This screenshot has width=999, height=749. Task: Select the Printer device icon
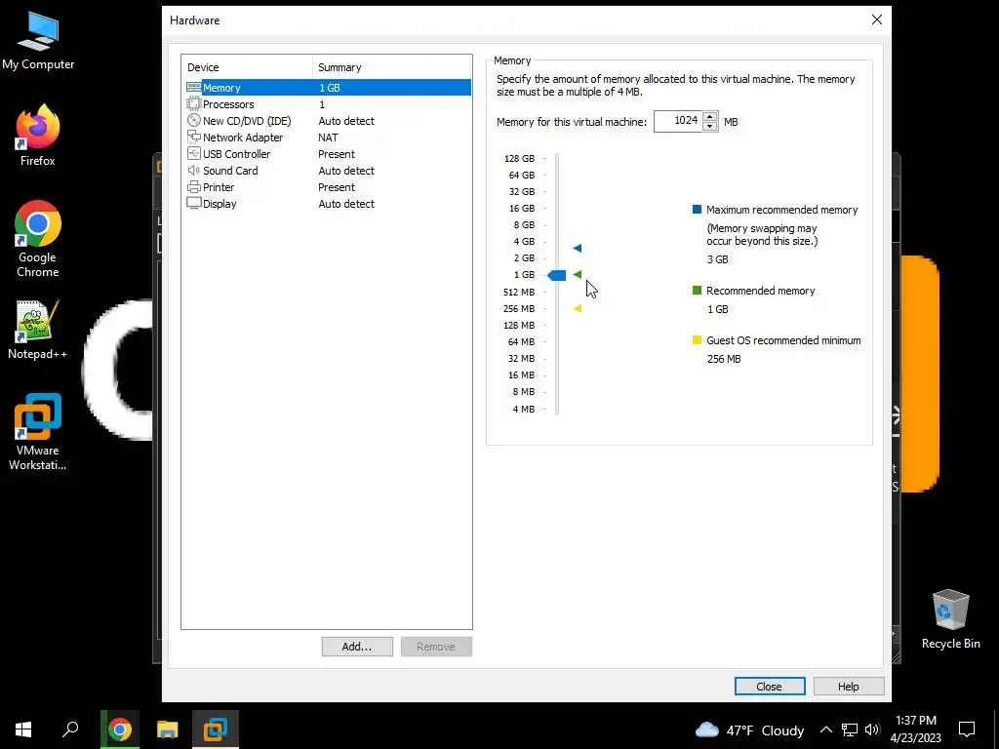194,186
